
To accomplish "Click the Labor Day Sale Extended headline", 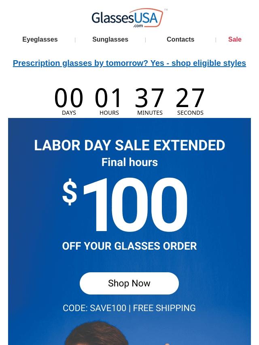I will click(129, 145).
